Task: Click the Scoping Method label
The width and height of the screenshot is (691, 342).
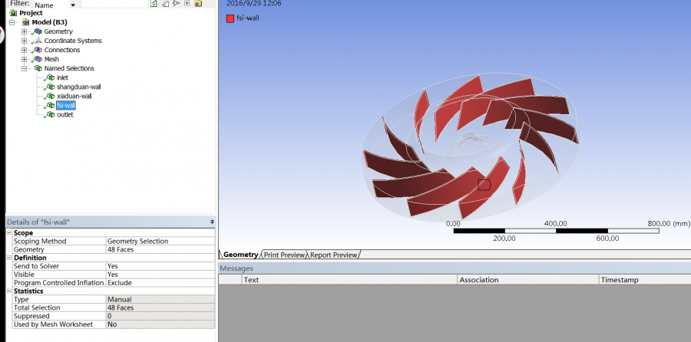Action: (40, 242)
